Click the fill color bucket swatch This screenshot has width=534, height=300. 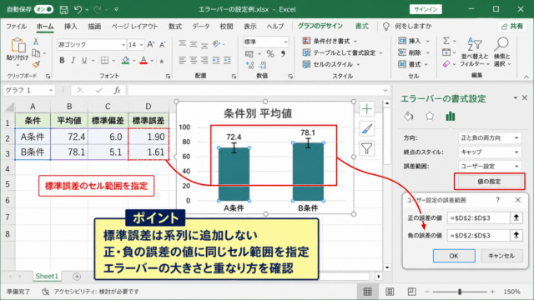(x=126, y=61)
